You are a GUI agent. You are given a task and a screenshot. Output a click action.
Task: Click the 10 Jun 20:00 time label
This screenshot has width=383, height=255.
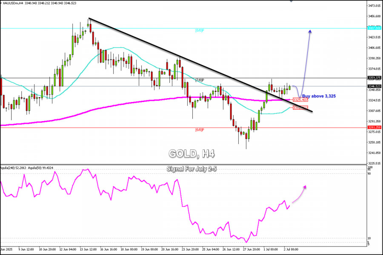(47, 249)
